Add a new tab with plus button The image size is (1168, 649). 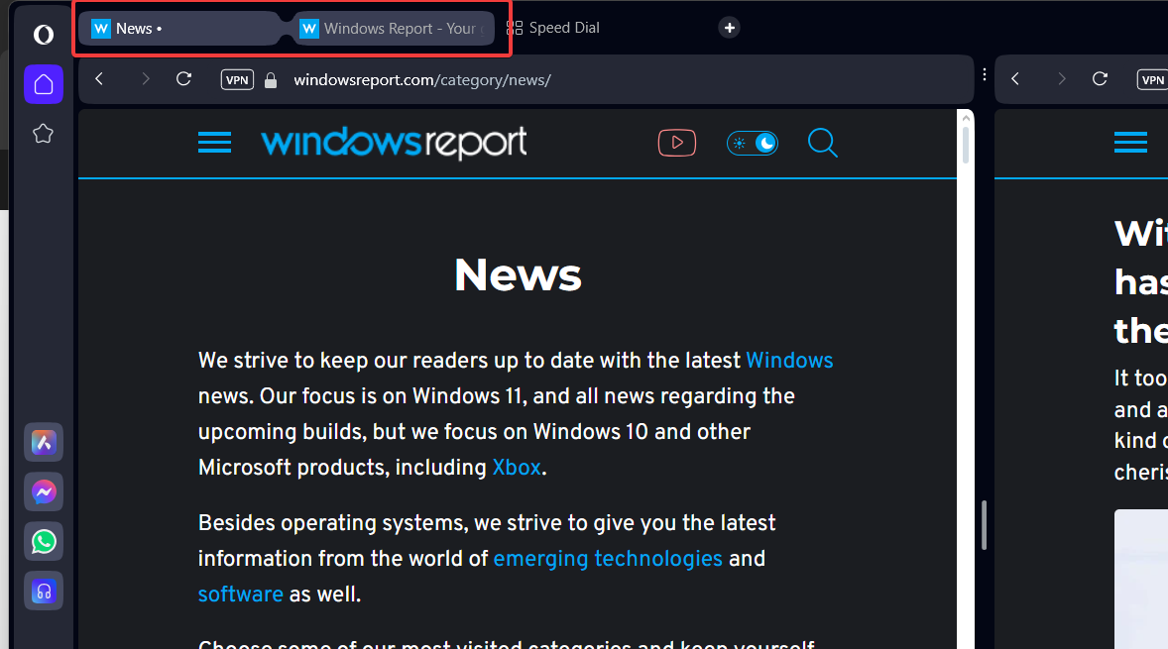coord(729,28)
